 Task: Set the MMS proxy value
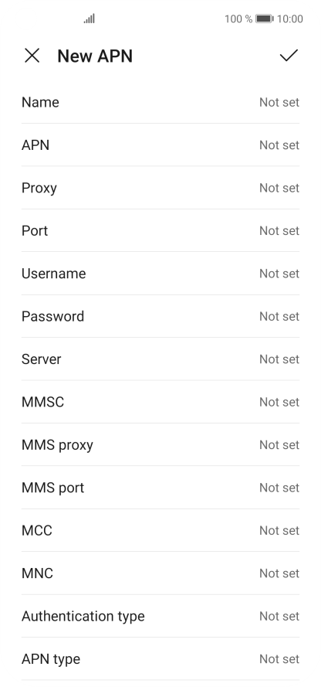coord(160,444)
